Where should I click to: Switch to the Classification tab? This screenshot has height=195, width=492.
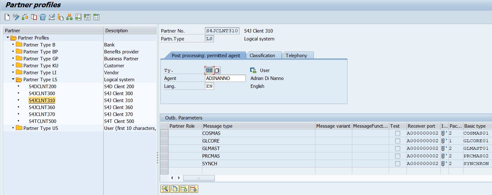264,55
